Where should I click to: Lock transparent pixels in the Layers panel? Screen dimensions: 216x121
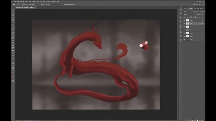pos(187,17)
